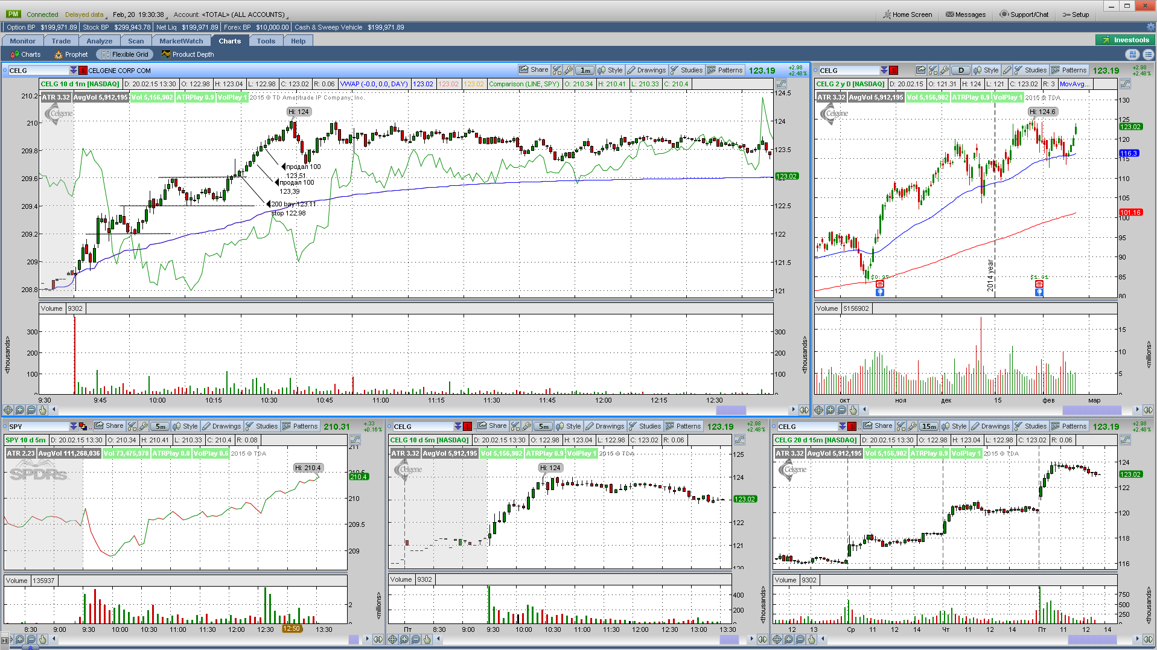
Task: Open application settings gear on account bar
Action: (1150, 27)
